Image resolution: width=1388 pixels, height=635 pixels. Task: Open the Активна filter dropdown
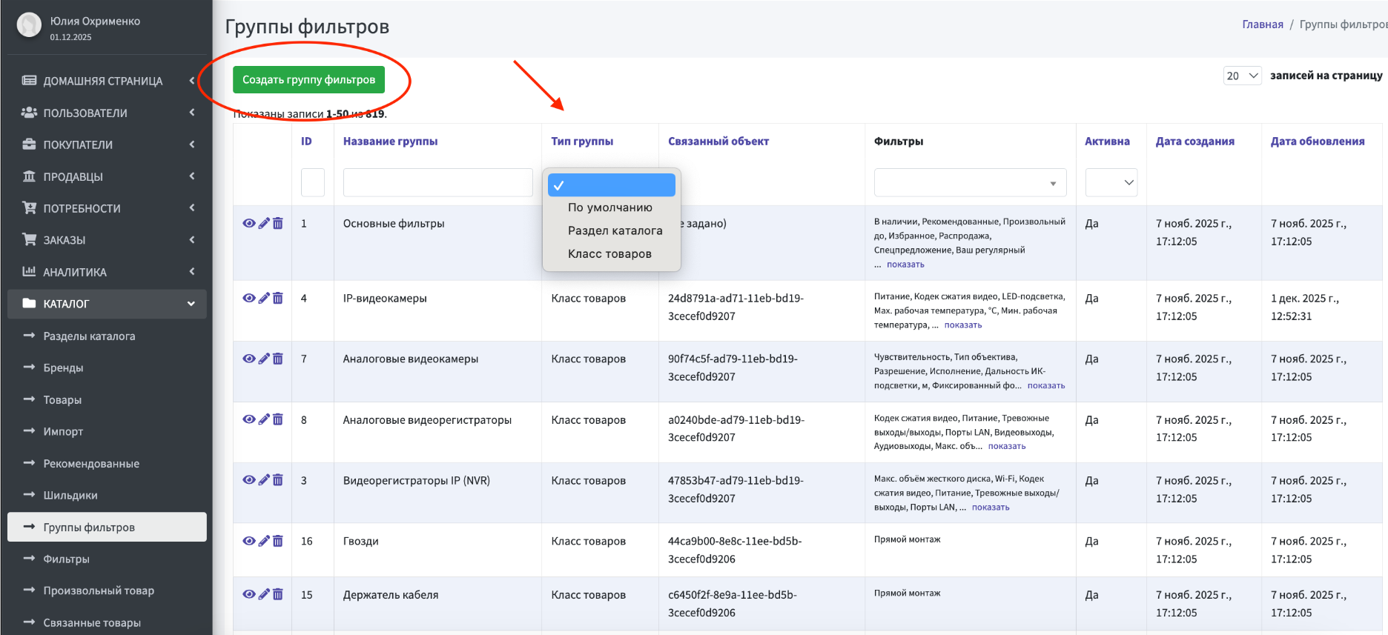coord(1111,182)
